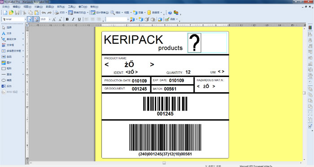Select the line tool
Screen dimensions: 314x167
pos(7,74)
